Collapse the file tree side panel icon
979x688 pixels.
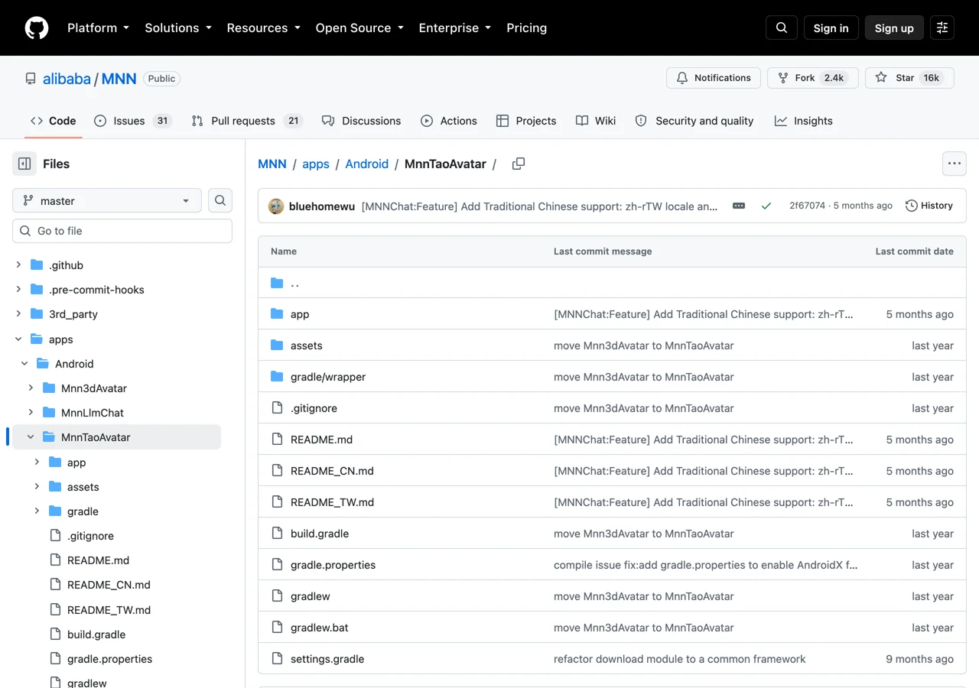[x=24, y=164]
